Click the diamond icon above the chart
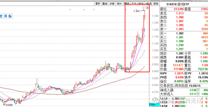Image resolution: width=208 pixels, height=107 pixels. pos(143,8)
